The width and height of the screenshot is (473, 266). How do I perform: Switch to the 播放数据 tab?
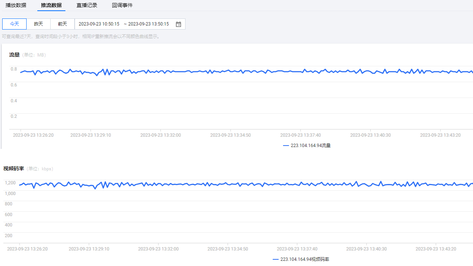pyautogui.click(x=16, y=5)
